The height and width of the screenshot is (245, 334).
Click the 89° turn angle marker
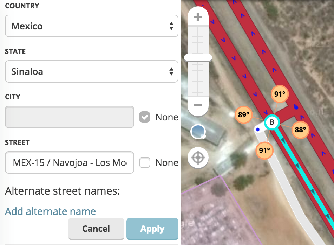(243, 114)
